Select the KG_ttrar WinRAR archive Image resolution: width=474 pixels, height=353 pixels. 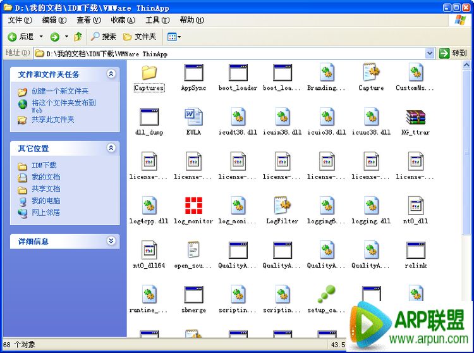click(x=415, y=118)
